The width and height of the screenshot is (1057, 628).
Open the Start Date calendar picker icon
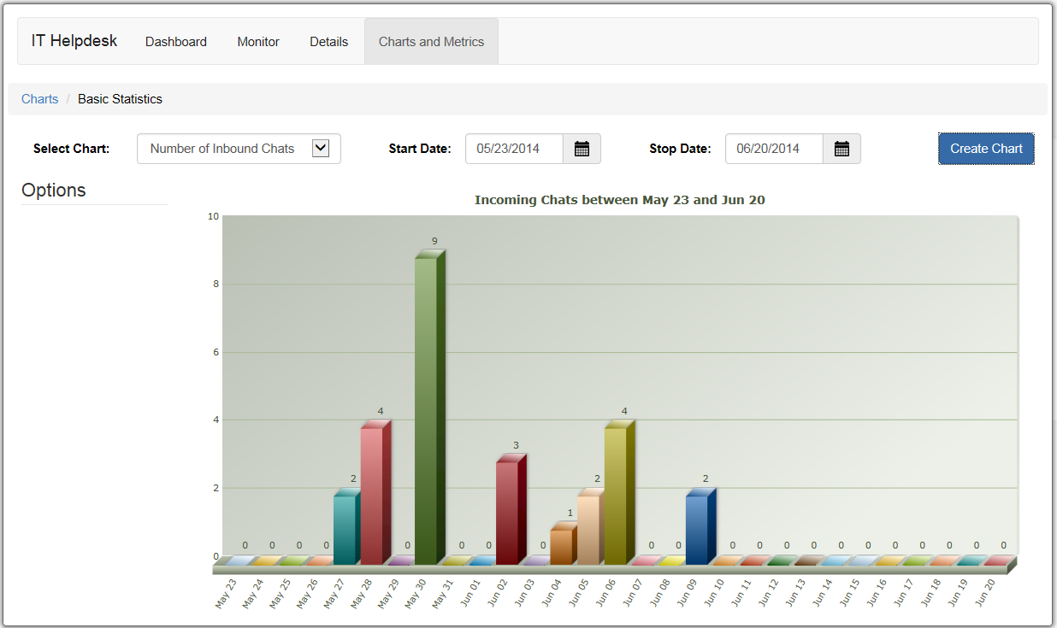[582, 149]
